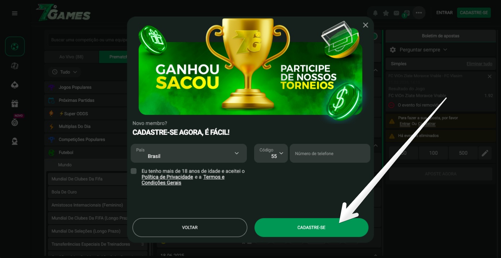Viewport: 501px width, 258px height.
Task: Click the VOLTAR button
Action: coord(190,227)
